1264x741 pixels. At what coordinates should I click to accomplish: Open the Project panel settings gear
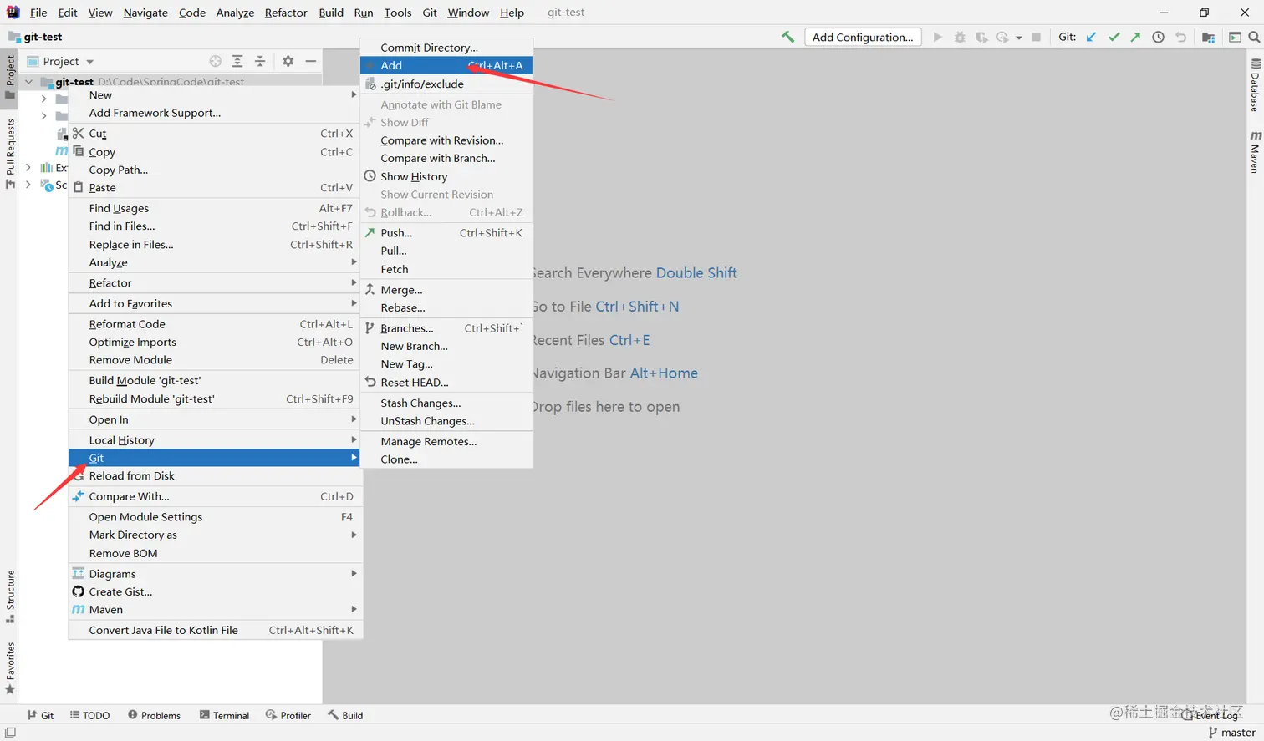click(288, 61)
